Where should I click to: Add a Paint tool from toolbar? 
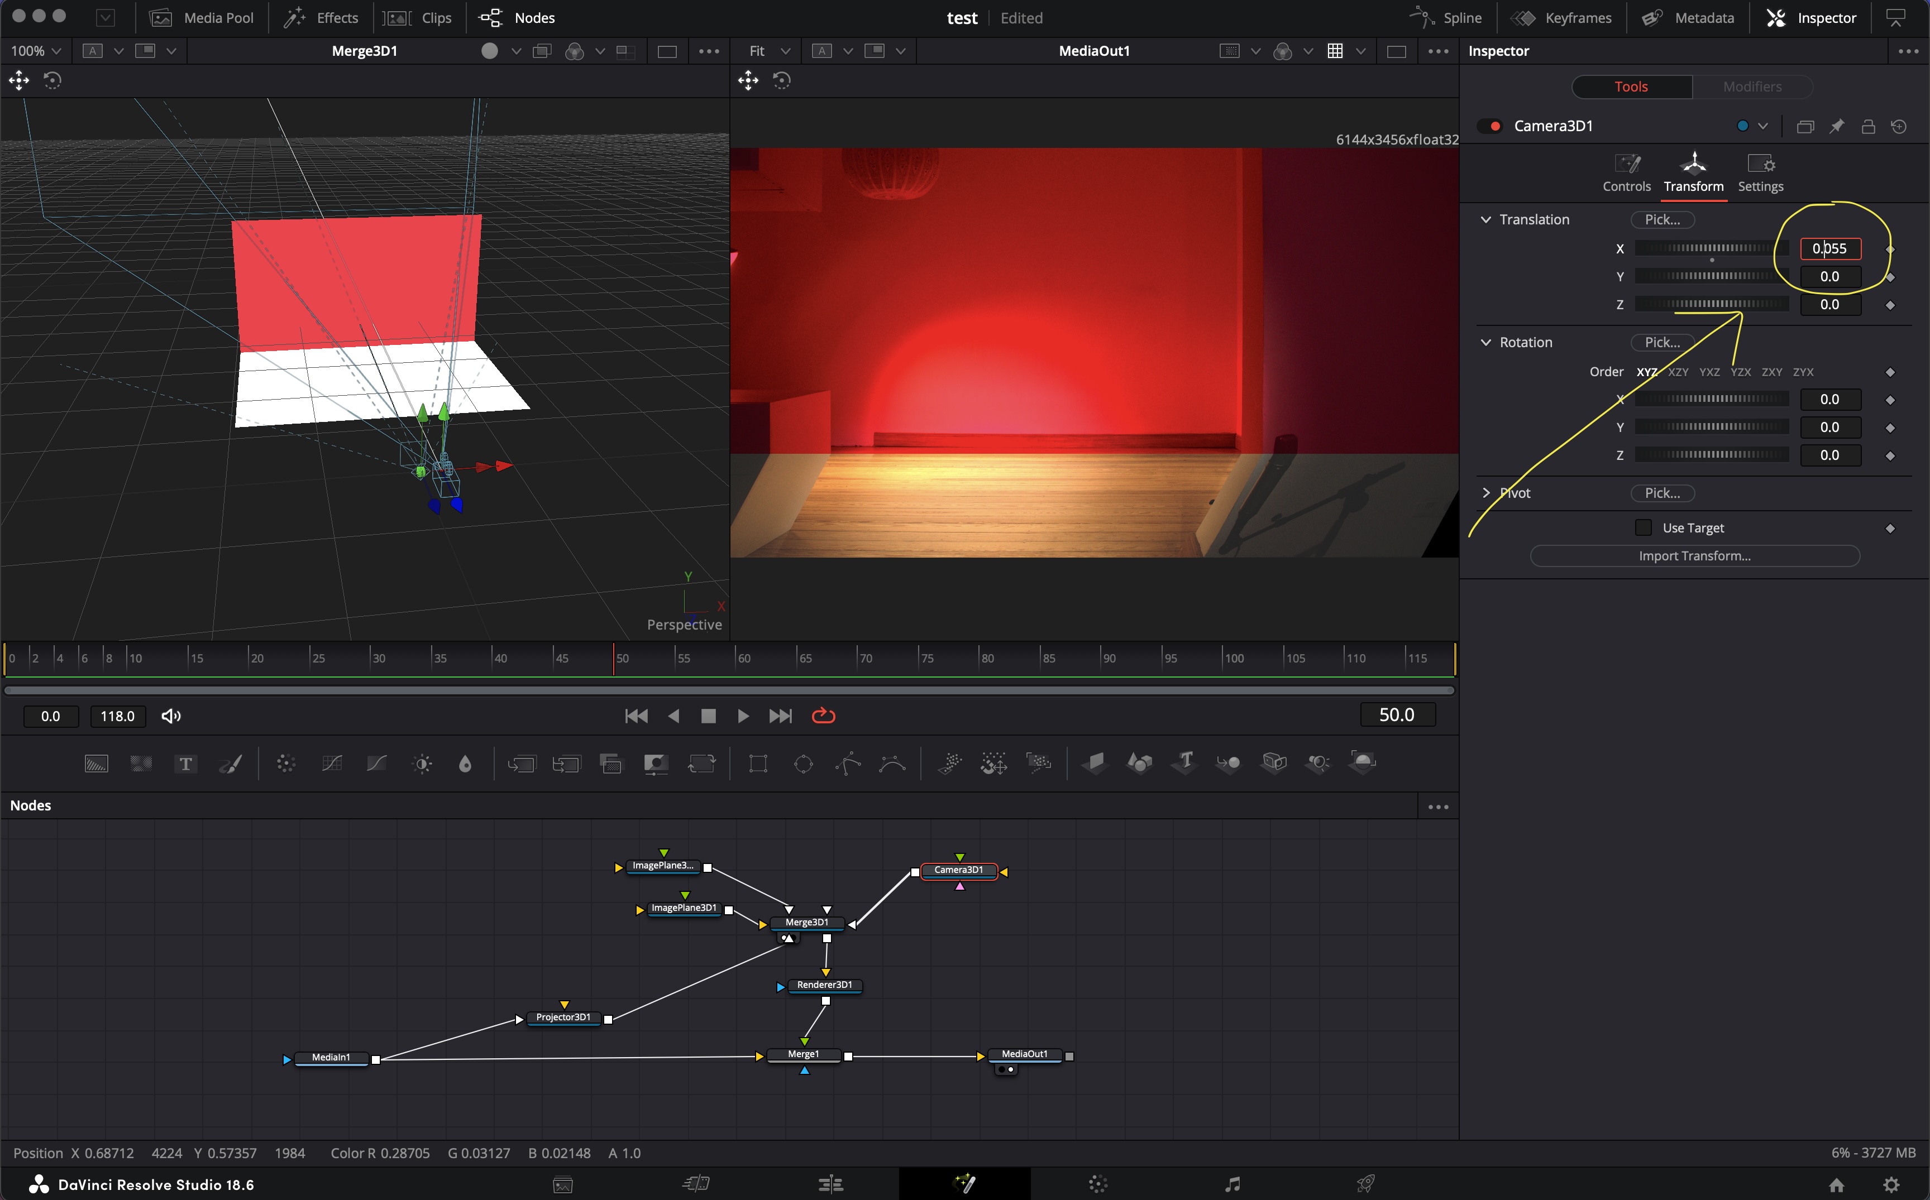231,764
